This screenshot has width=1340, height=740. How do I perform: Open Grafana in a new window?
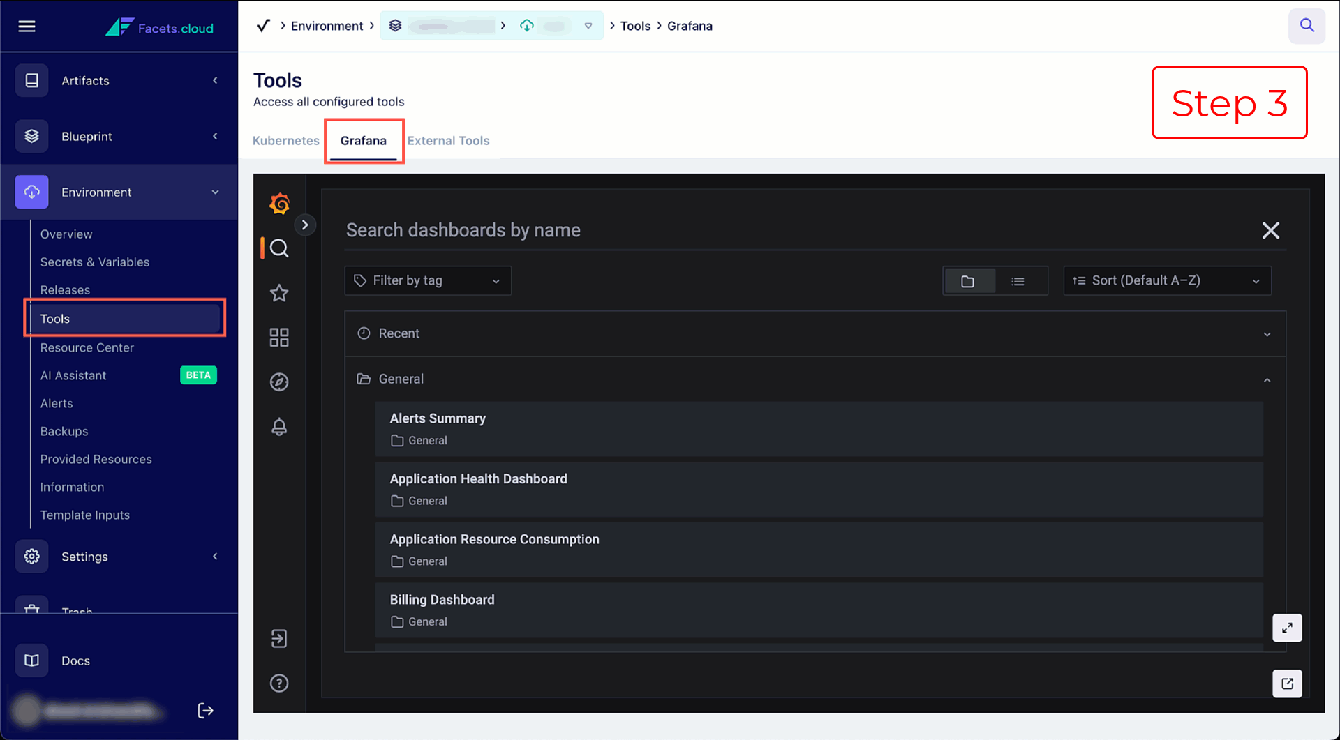pos(1287,684)
